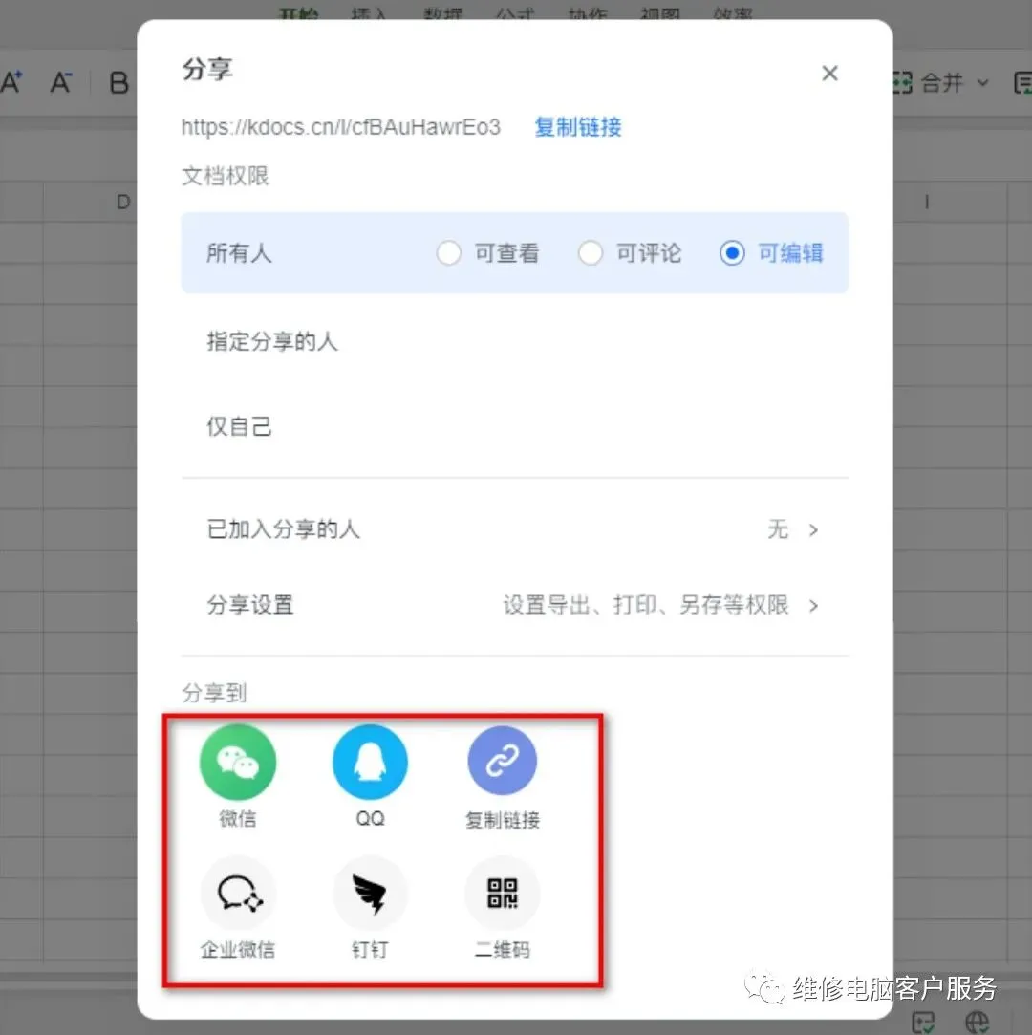Click the status bar icon left of the globe
The width and height of the screenshot is (1032, 1035).
coord(923,1022)
